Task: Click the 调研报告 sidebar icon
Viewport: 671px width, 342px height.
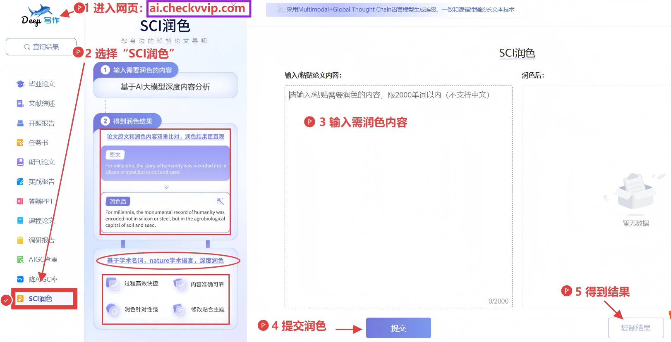Action: [20, 240]
